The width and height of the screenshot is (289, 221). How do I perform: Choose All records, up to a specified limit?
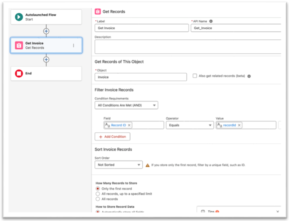[x=98, y=194]
